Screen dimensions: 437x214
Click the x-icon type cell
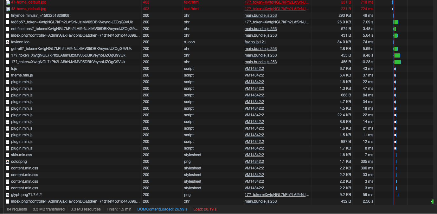[x=189, y=42]
